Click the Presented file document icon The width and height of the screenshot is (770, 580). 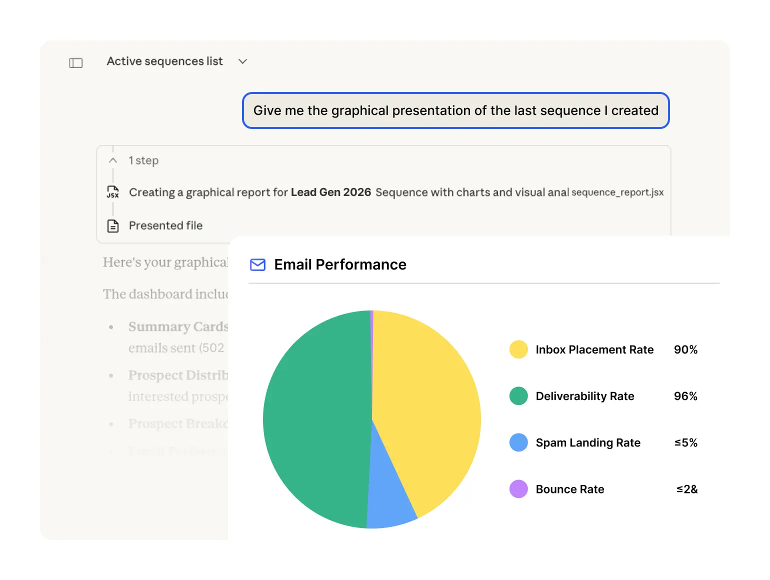[113, 226]
